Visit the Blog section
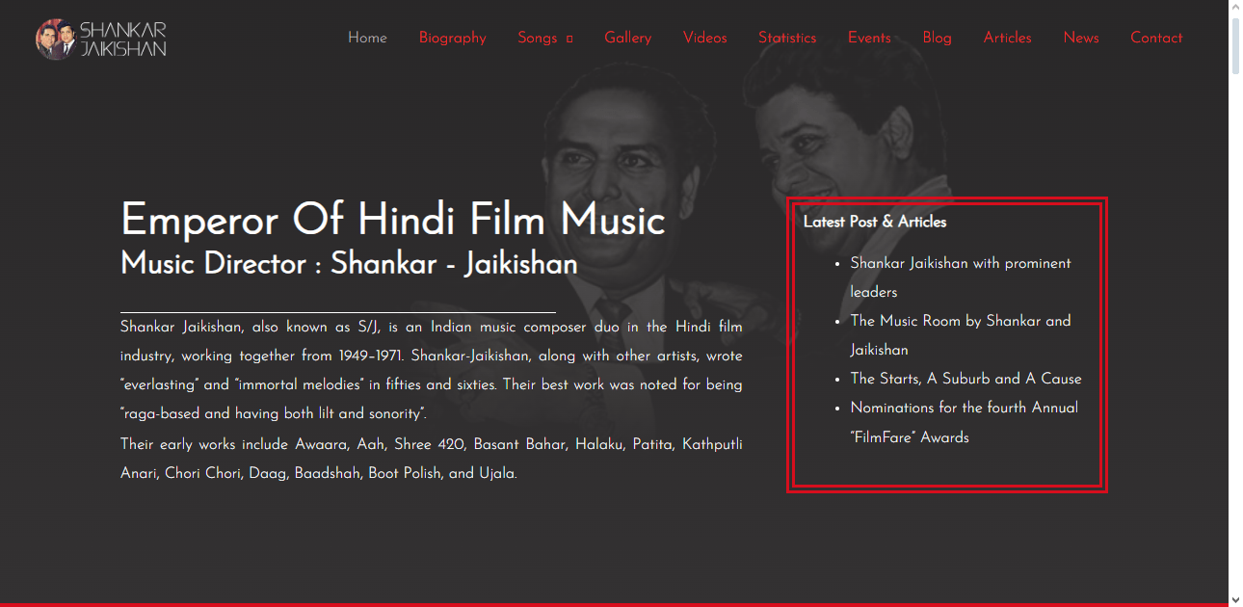Image resolution: width=1243 pixels, height=607 pixels. 937,38
